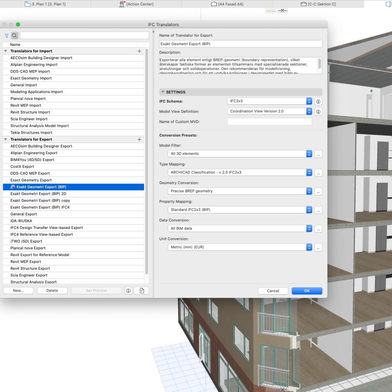Open Data Conversion preset options button
392x392 pixels.
coord(318,229)
